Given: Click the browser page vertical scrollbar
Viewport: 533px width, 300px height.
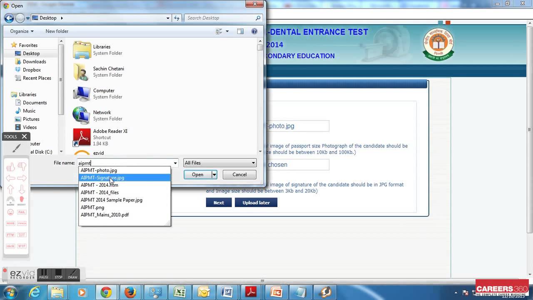Looking at the screenshot, I should tap(530, 148).
